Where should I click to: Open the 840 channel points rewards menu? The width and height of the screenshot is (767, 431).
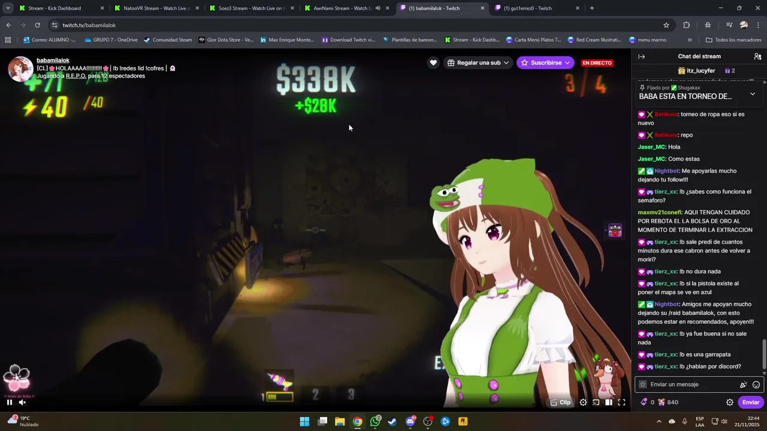[668, 402]
